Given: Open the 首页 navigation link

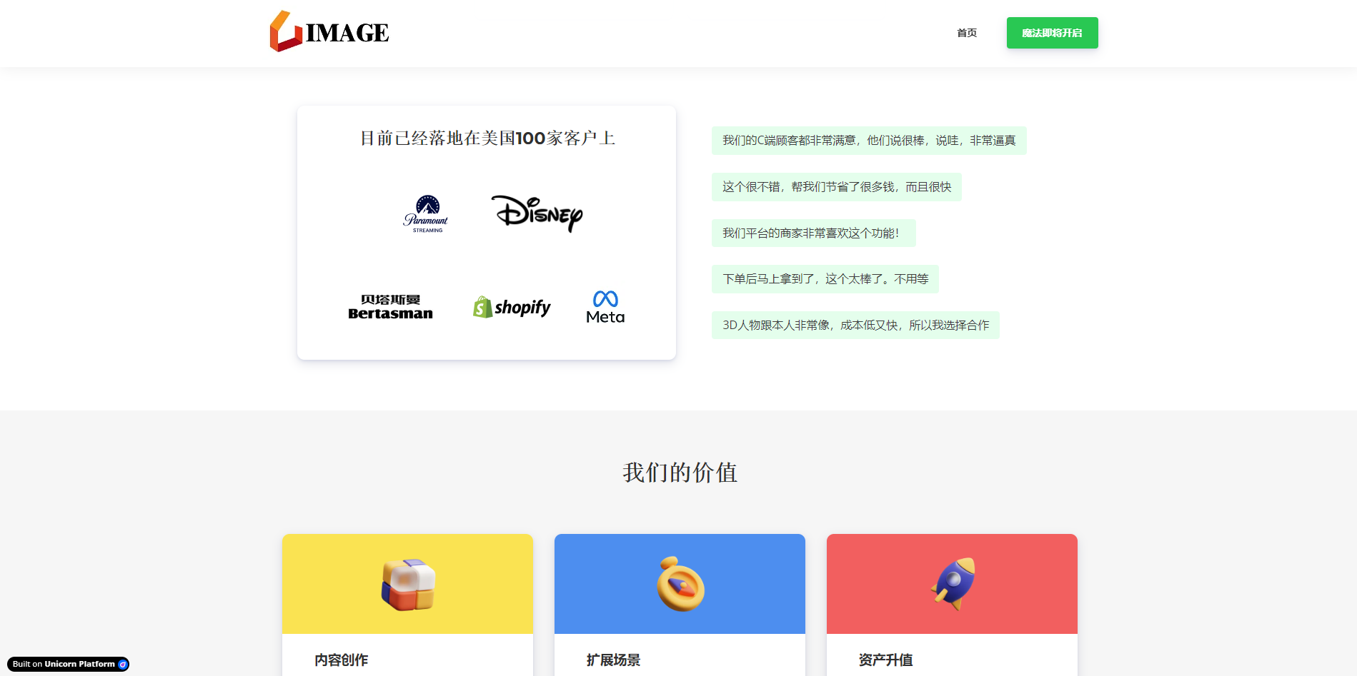Looking at the screenshot, I should pos(966,33).
